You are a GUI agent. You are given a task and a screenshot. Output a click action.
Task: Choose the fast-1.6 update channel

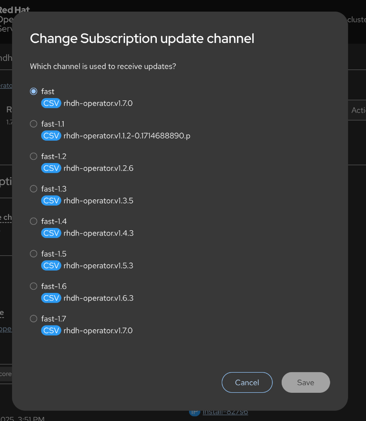pos(34,286)
